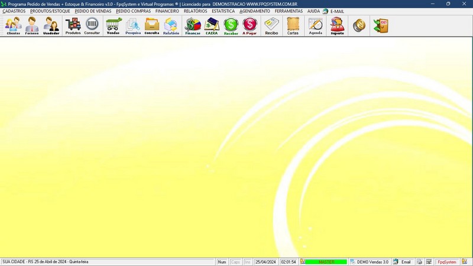473x266 pixels.
Task: Open the Relatório printer icon
Action: 171,26
